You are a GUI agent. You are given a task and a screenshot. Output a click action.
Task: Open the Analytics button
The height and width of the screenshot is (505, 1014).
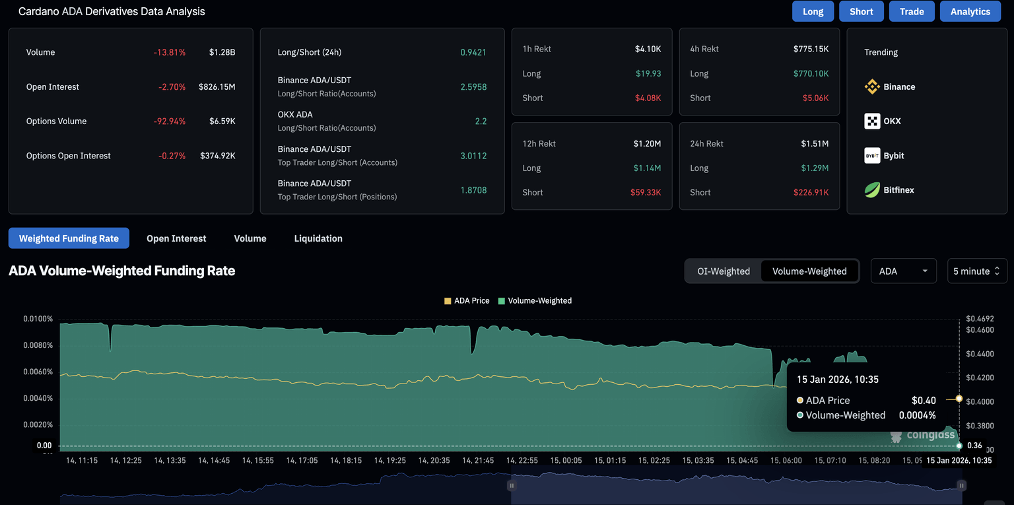coord(970,11)
